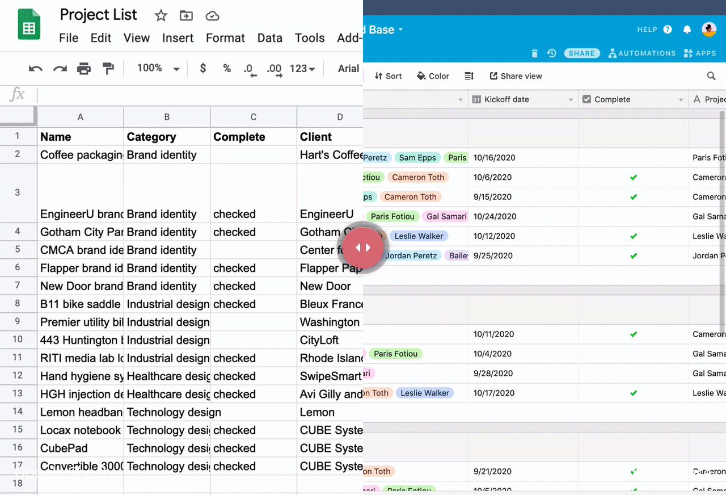This screenshot has height=495, width=726.
Task: Open the 123 number format dropdown
Action: [x=302, y=69]
